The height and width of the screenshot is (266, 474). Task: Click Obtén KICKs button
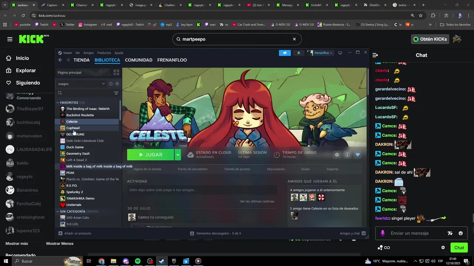click(x=430, y=39)
